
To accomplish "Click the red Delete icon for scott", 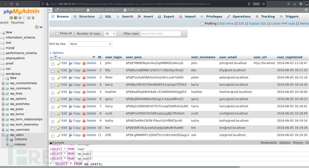I will pos(84,114).
